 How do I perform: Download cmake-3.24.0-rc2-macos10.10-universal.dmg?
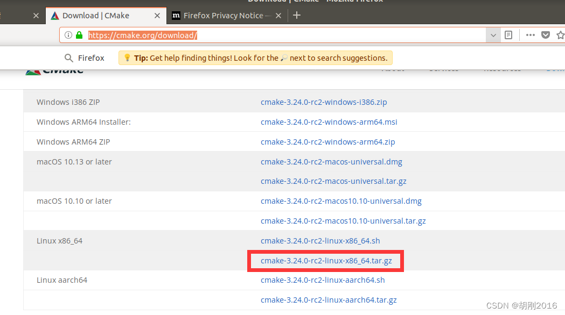coord(341,201)
